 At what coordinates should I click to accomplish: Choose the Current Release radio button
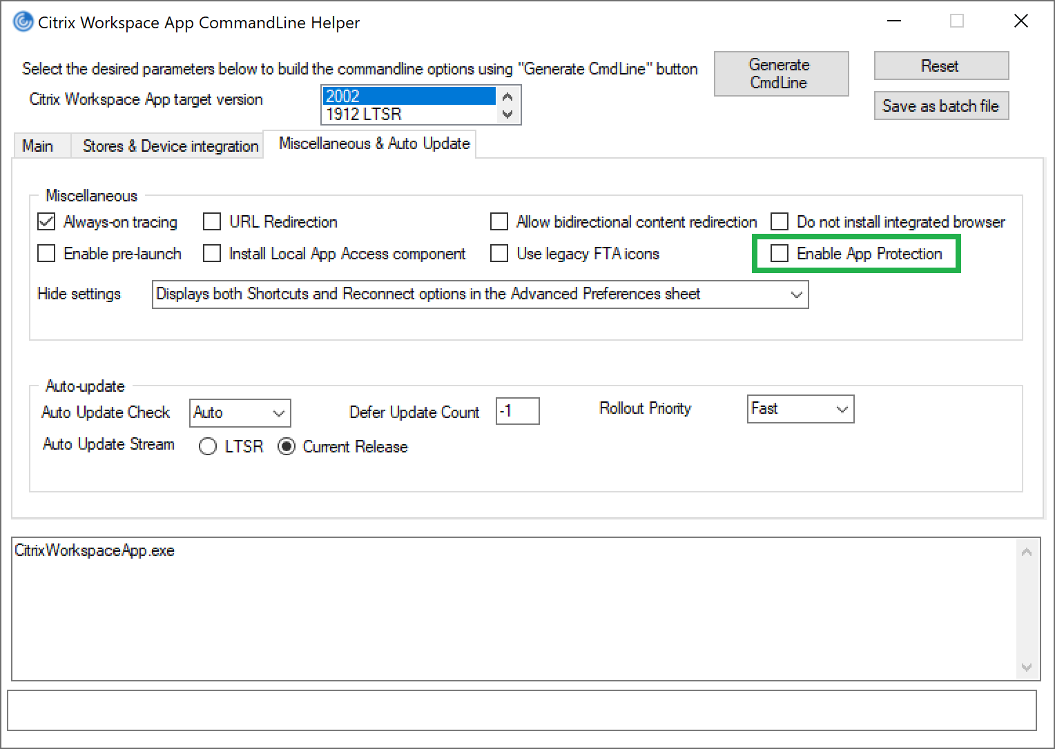click(287, 447)
